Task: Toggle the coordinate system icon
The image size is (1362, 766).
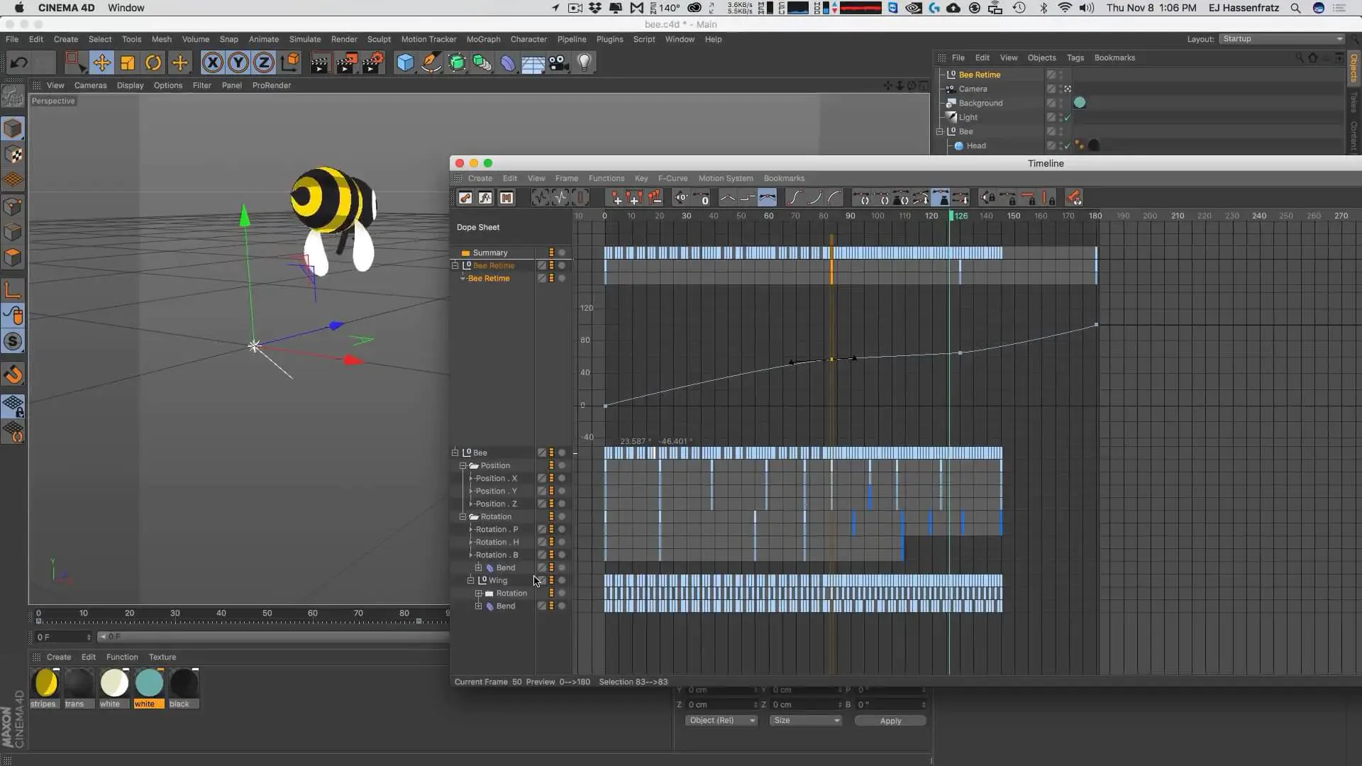Action: 290,62
